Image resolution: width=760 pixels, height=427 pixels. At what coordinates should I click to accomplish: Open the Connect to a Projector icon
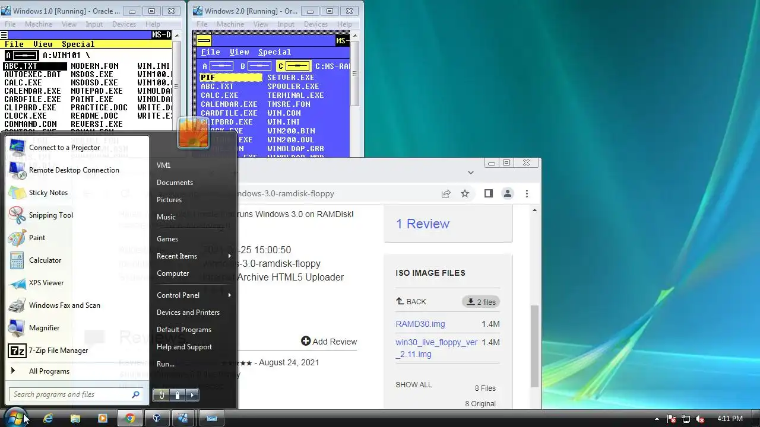(17, 148)
